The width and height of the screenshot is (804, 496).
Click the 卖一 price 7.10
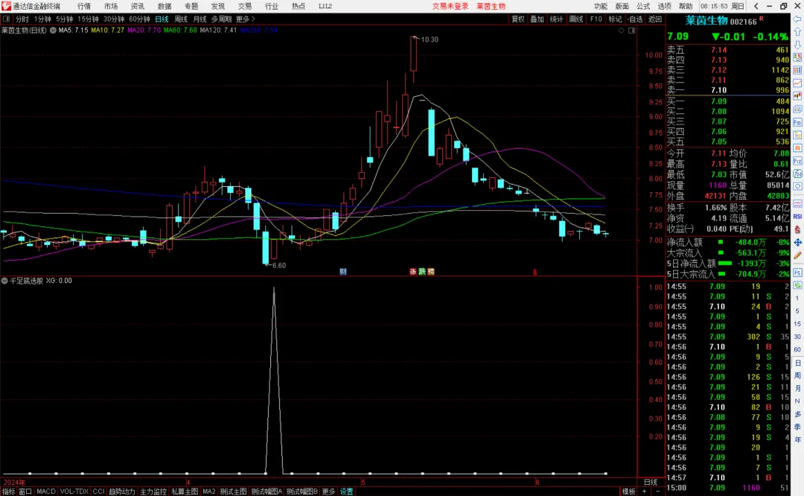[x=718, y=90]
